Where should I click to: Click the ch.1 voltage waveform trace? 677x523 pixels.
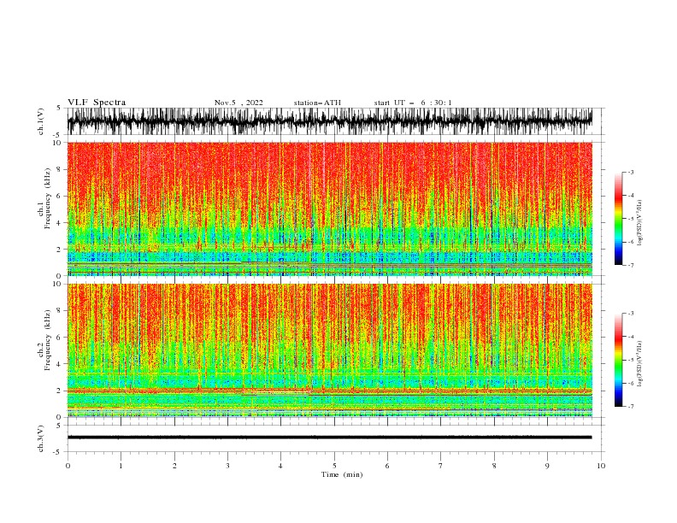pos(329,121)
